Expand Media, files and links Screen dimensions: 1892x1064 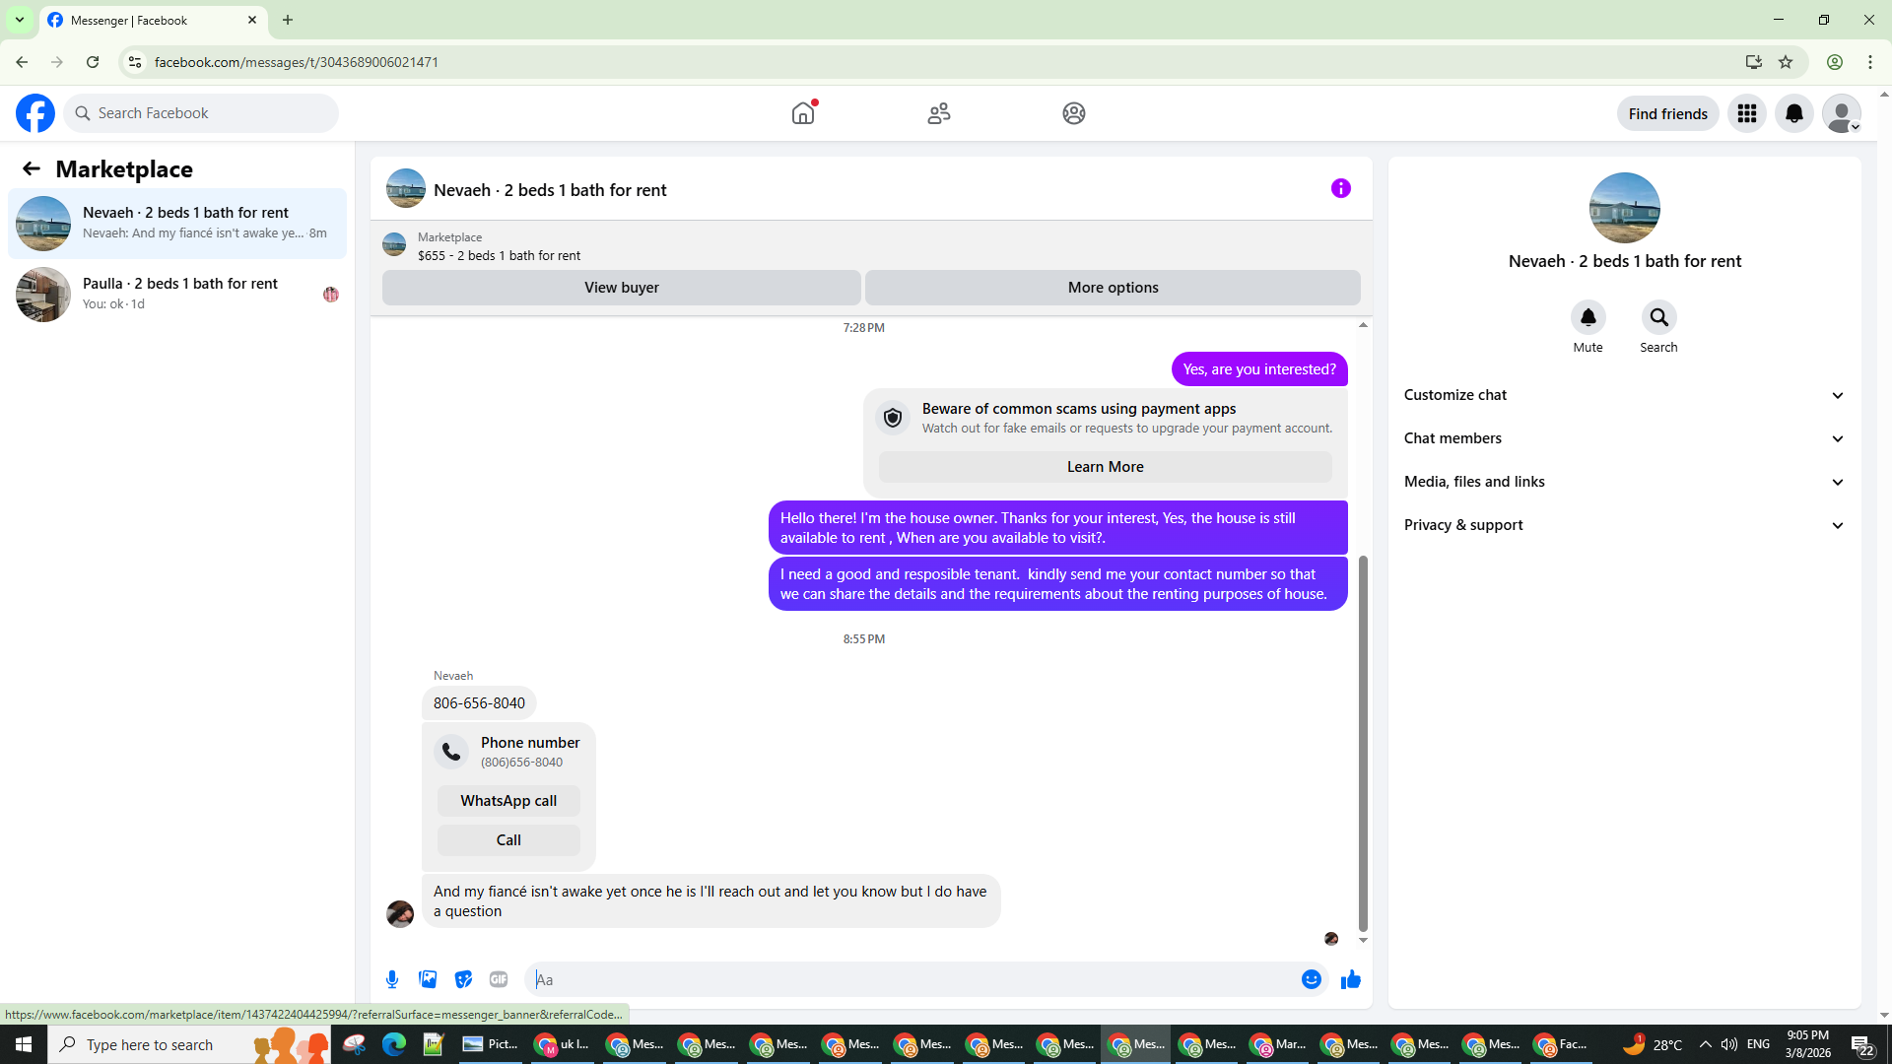1624,482
